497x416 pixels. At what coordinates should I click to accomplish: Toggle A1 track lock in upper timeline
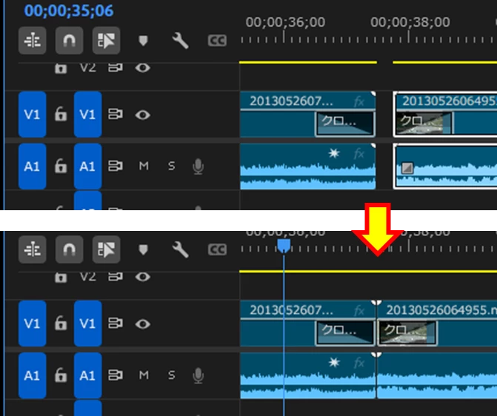[x=61, y=166]
